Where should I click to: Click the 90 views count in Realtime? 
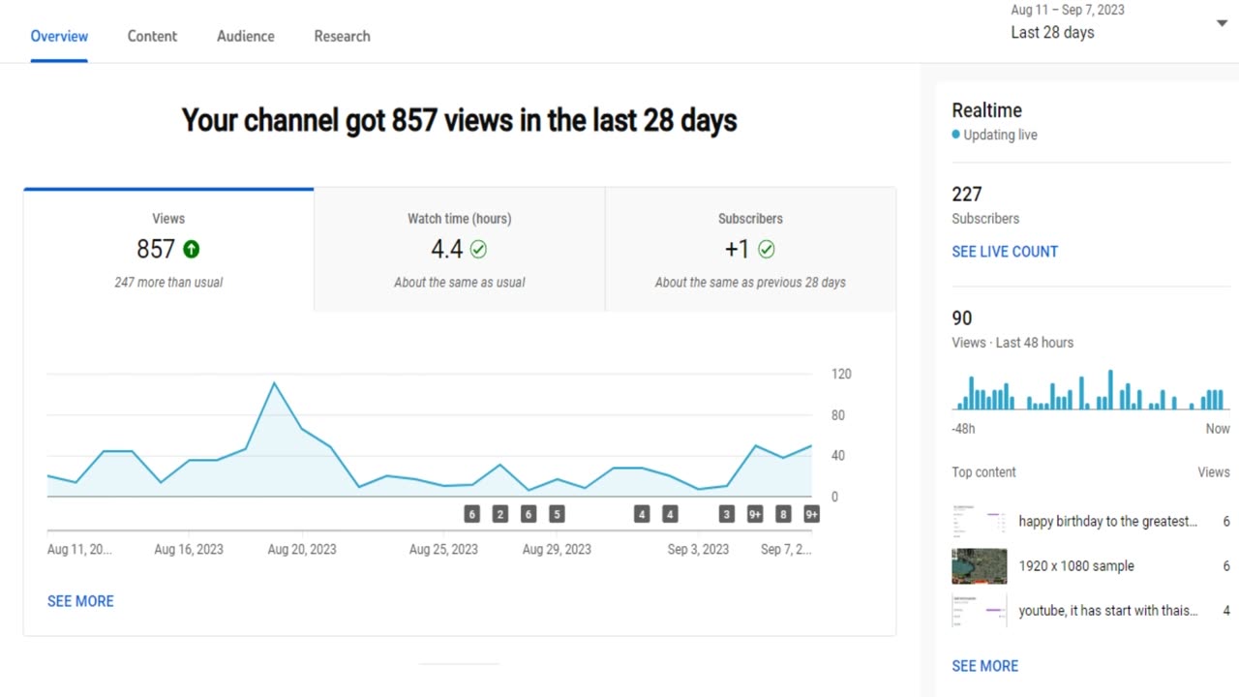[962, 318]
